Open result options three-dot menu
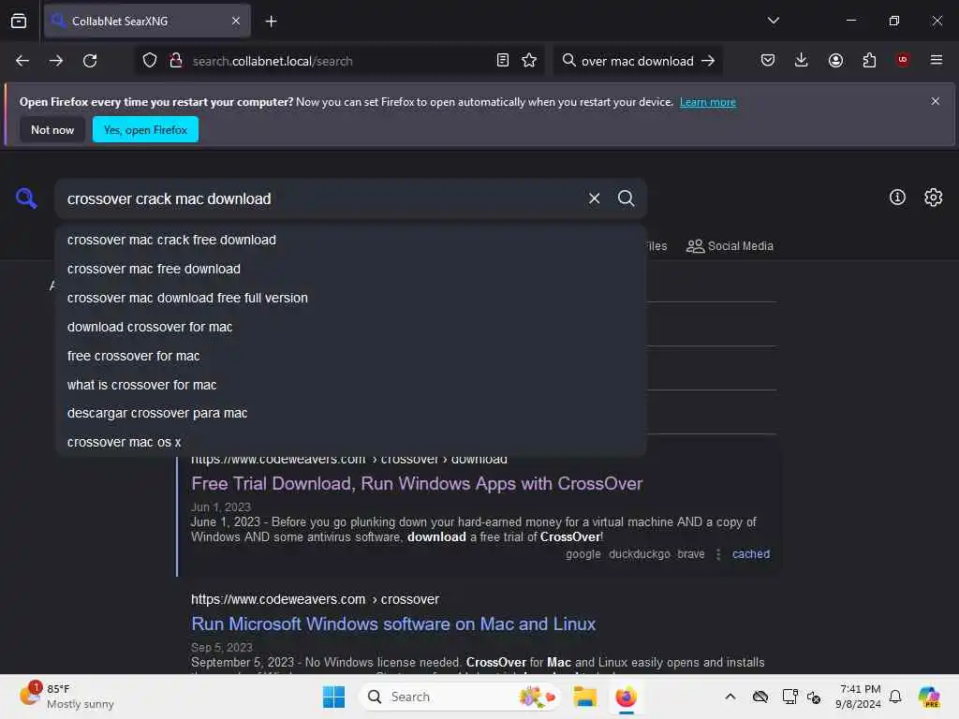 (718, 554)
